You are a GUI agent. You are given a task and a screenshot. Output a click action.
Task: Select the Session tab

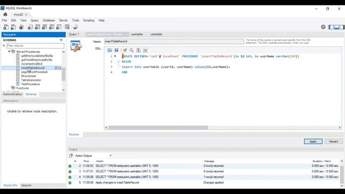click(26, 185)
